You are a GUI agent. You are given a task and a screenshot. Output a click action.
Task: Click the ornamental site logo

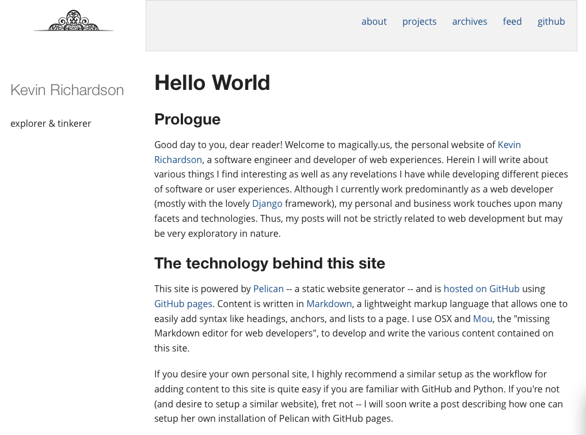click(74, 21)
